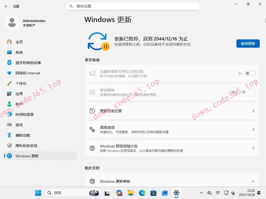Open the 个性化 paintbrush icon
Viewport: 266px width, 199px height.
click(x=9, y=83)
